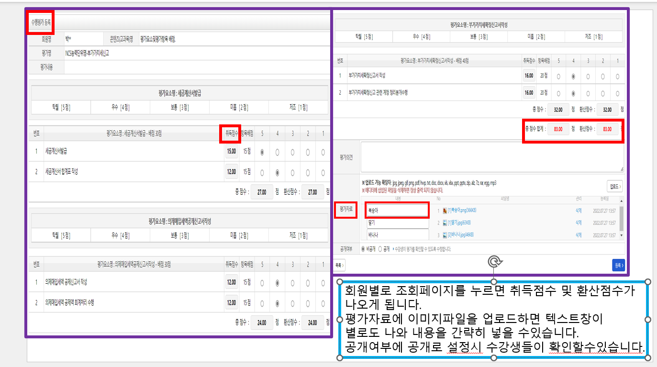This screenshot has height=367, width=657.
Task: Open the [1]딸기.jpg file link
Action: pyautogui.click(x=459, y=223)
